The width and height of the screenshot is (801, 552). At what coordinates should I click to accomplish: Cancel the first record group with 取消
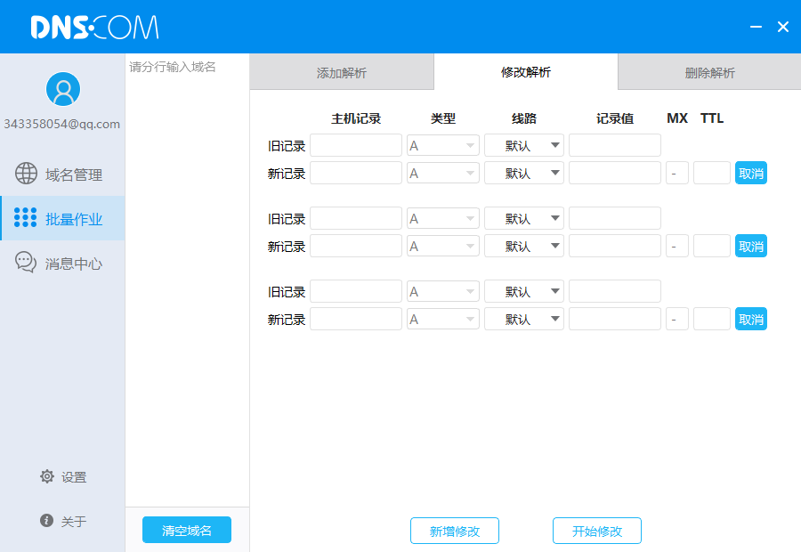(751, 174)
